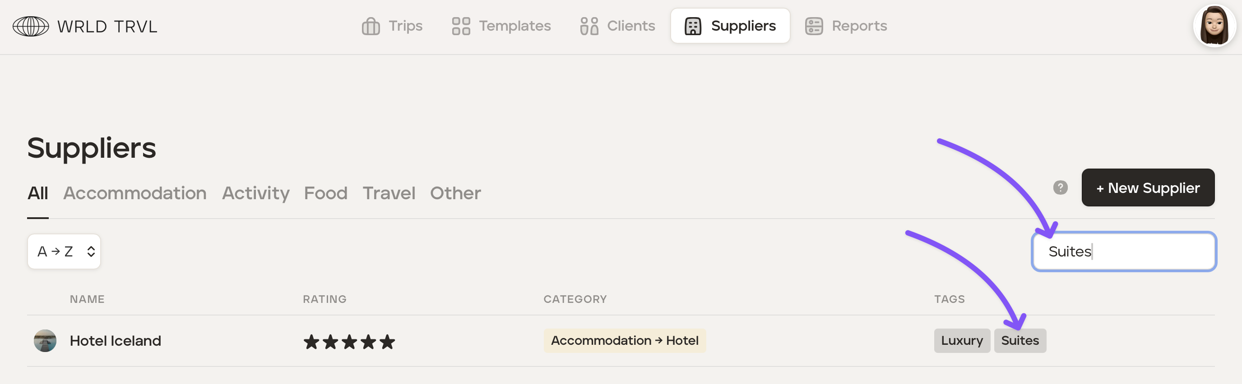Select the Food category tab
This screenshot has width=1242, height=384.
click(325, 193)
